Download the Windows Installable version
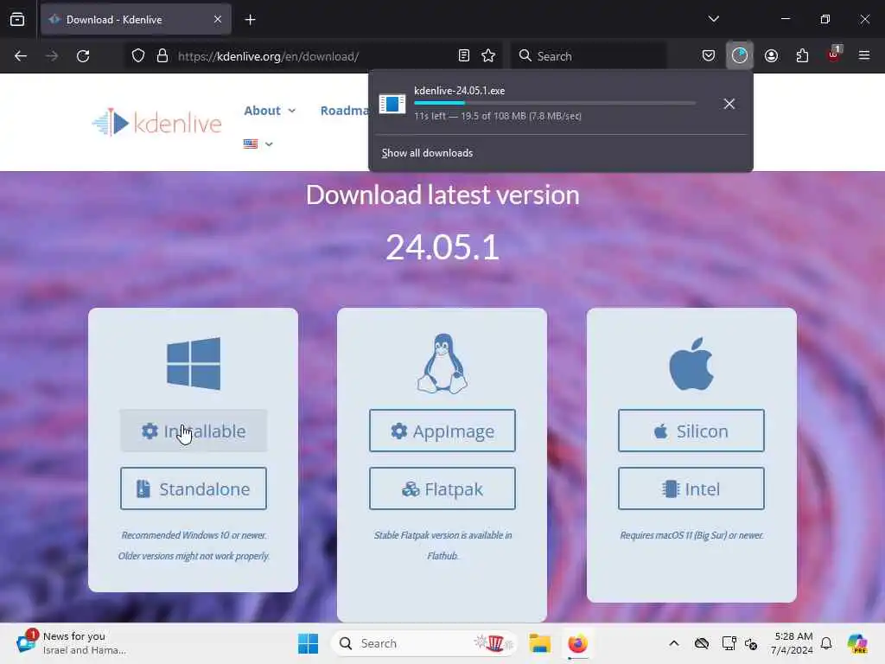The width and height of the screenshot is (885, 664). (194, 431)
